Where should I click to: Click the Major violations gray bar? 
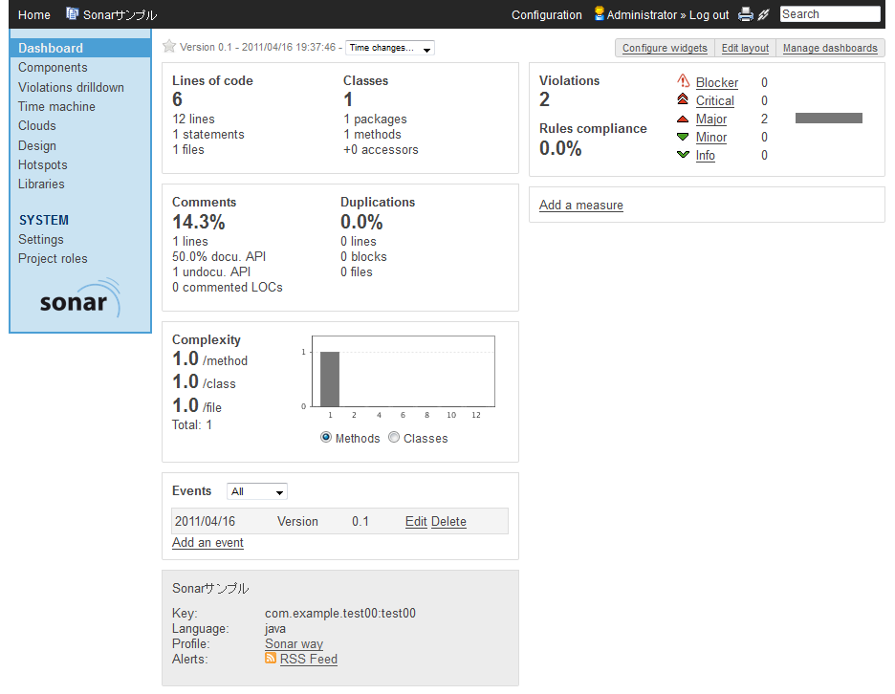click(x=829, y=119)
